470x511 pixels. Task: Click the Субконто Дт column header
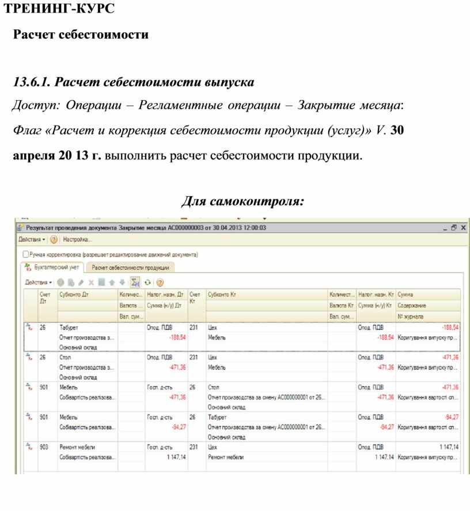(88, 295)
